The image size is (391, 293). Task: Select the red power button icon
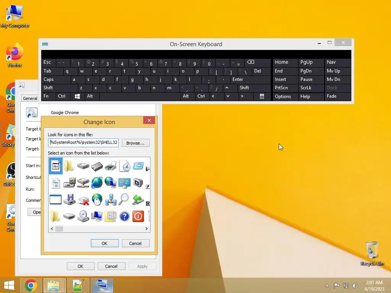point(138,216)
